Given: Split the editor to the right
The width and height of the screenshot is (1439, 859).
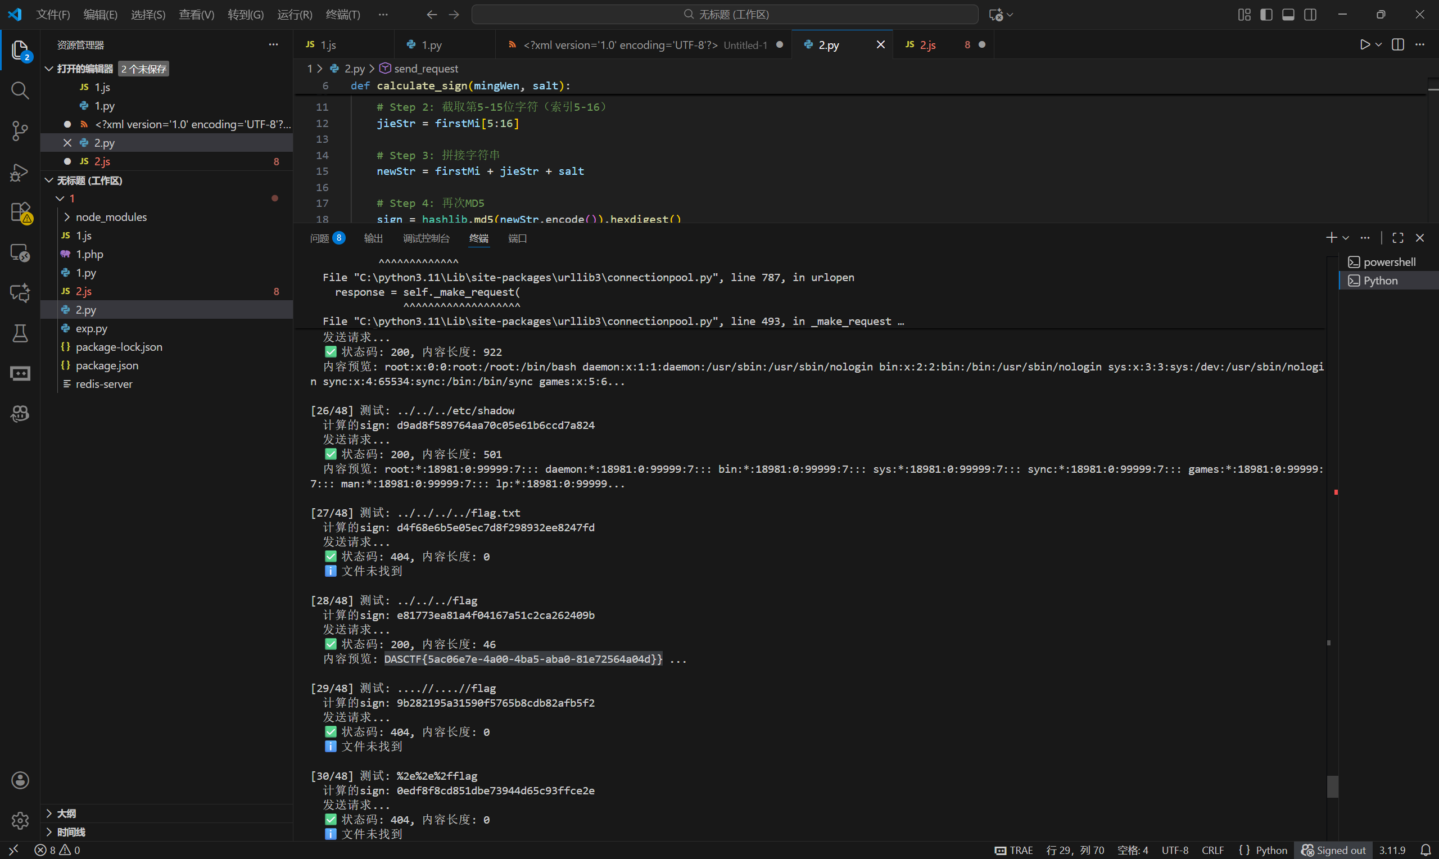Looking at the screenshot, I should pos(1397,44).
